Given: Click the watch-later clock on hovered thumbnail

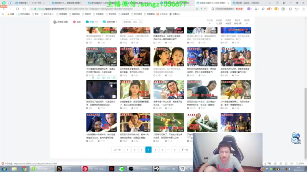Looking at the screenshot, I should (x=114, y=97).
